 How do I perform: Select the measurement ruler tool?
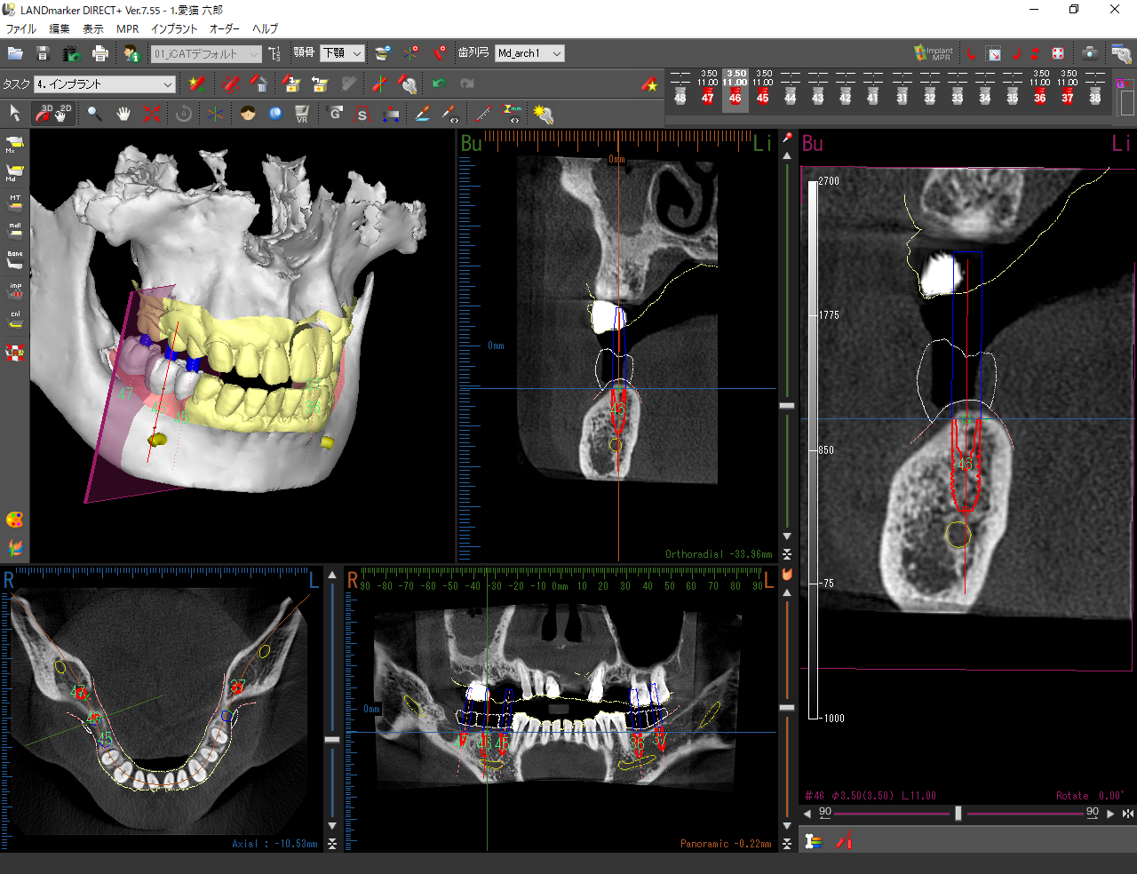[x=482, y=113]
